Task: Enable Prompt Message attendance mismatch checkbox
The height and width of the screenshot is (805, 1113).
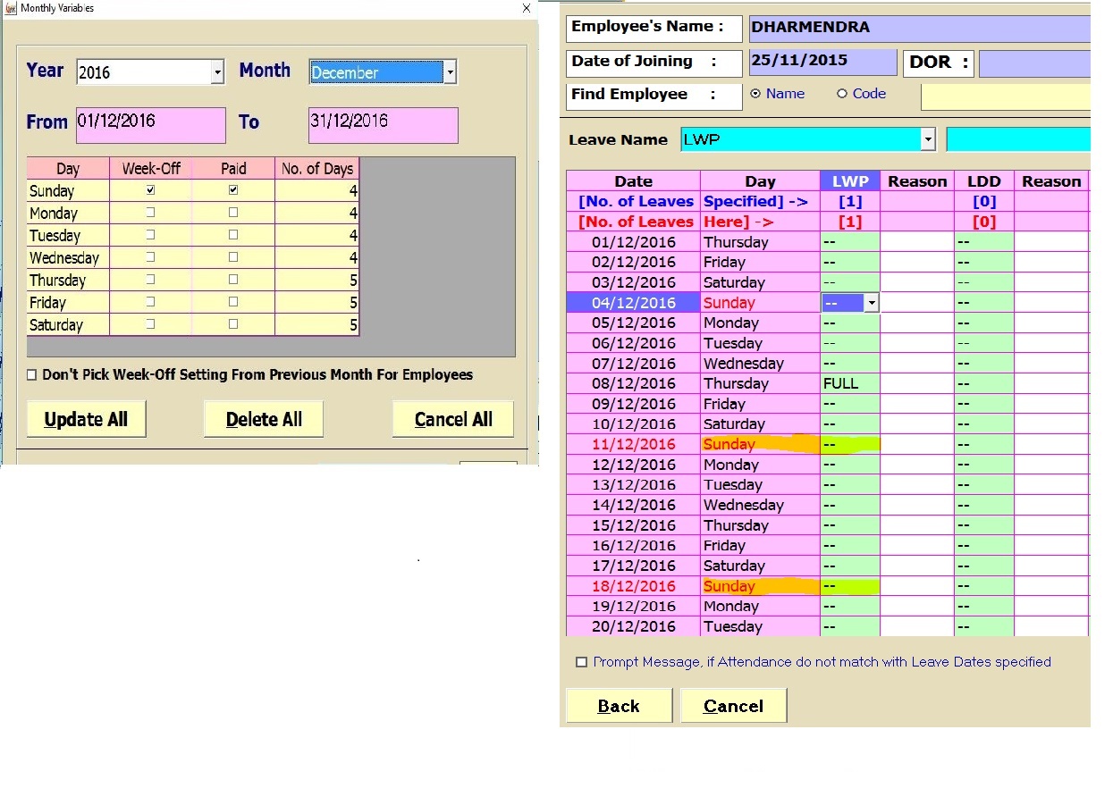Action: [582, 662]
